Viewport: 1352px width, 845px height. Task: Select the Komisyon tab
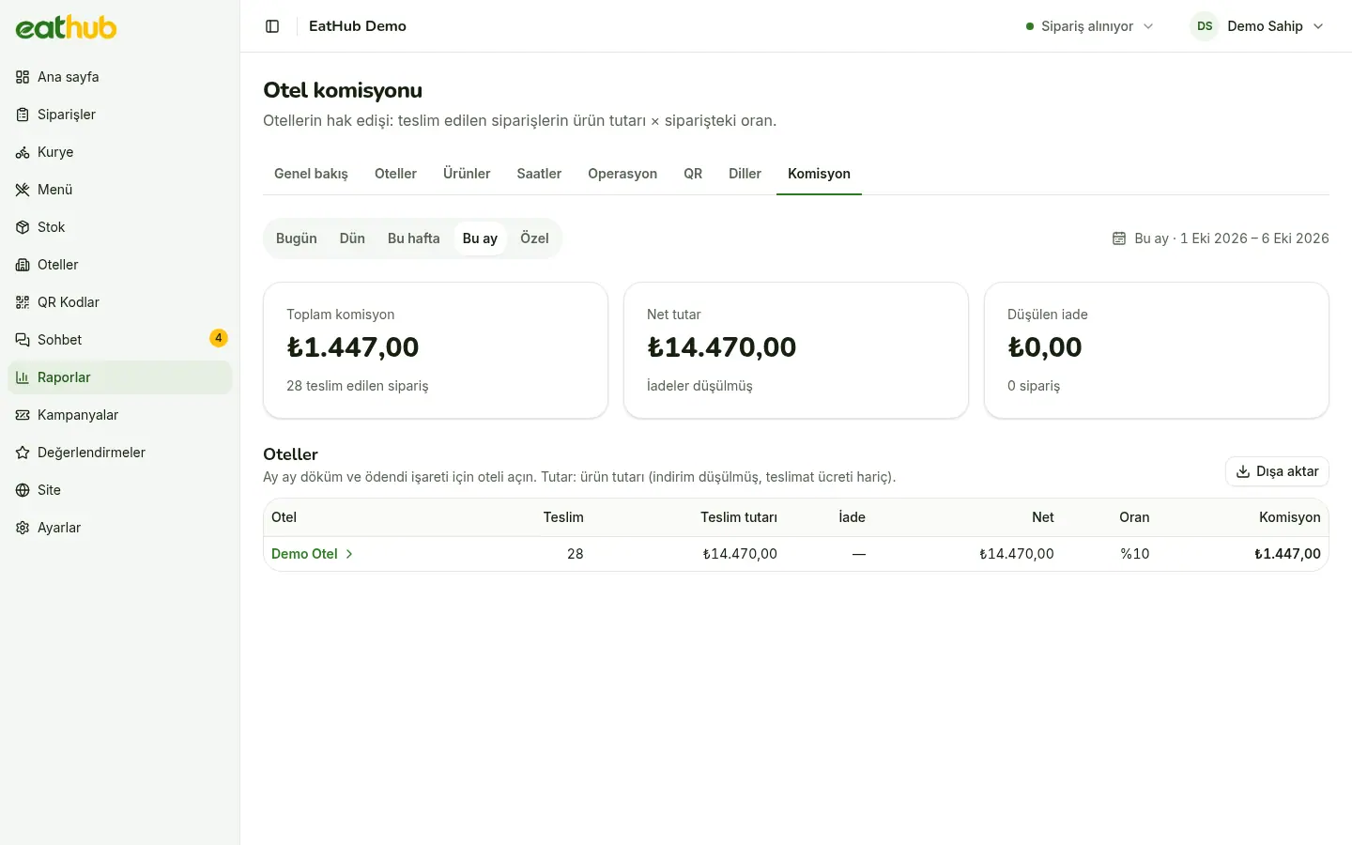point(819,174)
